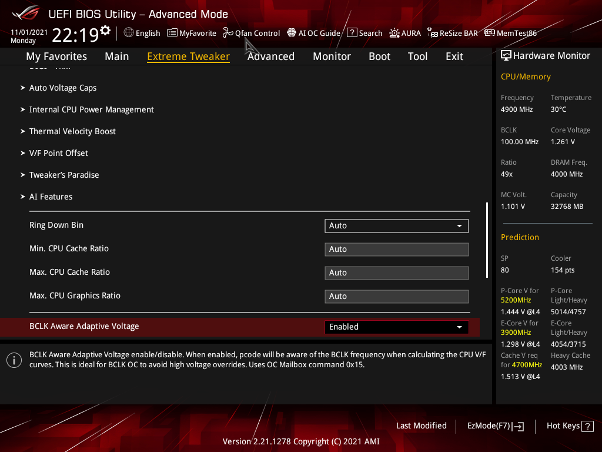The image size is (602, 452).
Task: Open AI OC Guide icon
Action: click(x=292, y=33)
